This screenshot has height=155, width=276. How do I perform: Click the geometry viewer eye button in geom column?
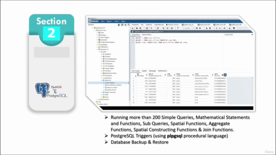click(x=225, y=75)
